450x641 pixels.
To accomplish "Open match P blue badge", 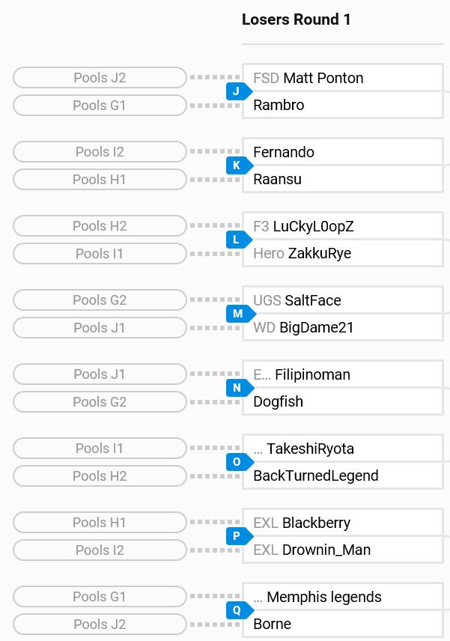I will coord(239,536).
